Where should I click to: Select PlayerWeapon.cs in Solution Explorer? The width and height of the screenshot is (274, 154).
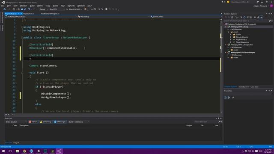point(242,42)
